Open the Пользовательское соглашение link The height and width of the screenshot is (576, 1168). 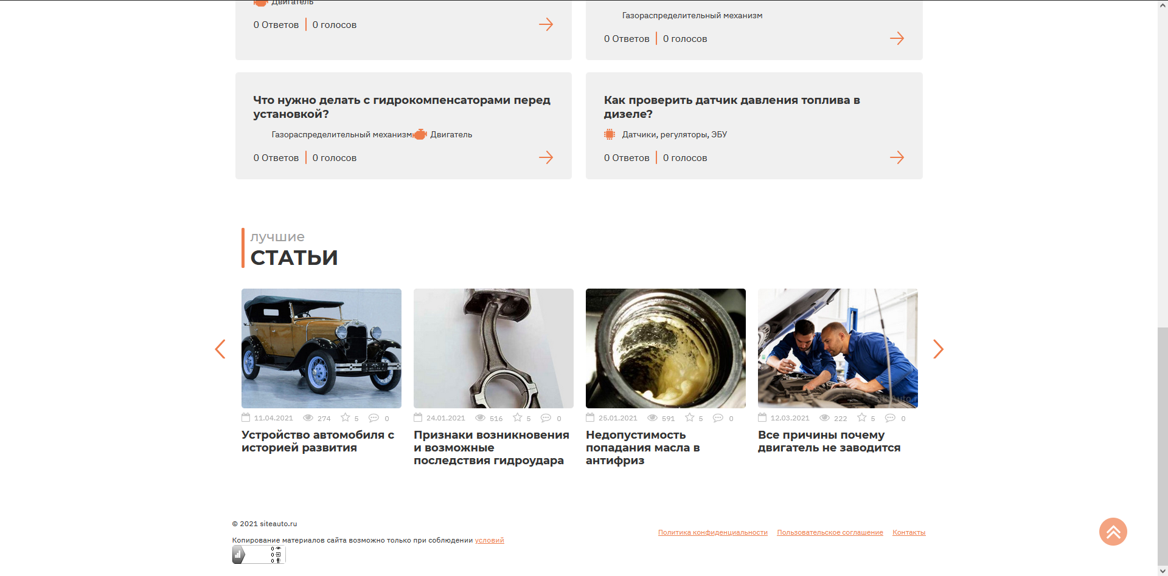[830, 532]
